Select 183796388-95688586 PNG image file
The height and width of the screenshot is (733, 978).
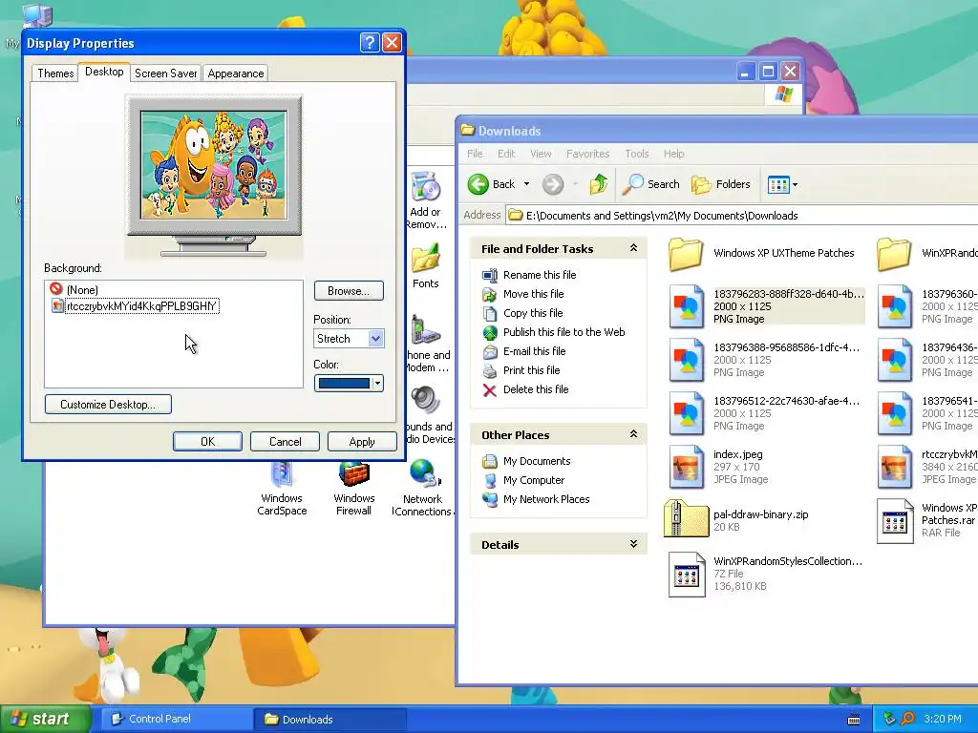click(764, 360)
